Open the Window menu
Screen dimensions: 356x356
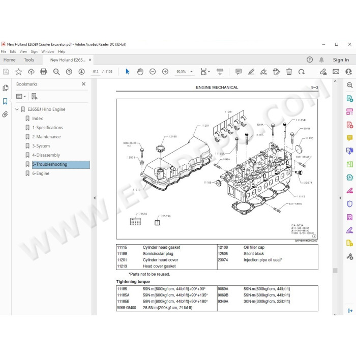tap(48, 51)
